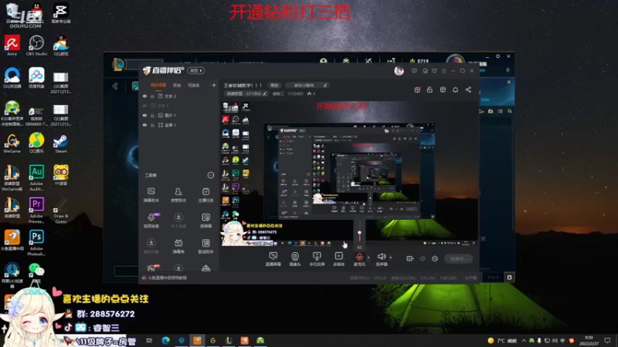Click the layout icon beside the bell
The width and height of the screenshot is (618, 347).
coord(443,89)
